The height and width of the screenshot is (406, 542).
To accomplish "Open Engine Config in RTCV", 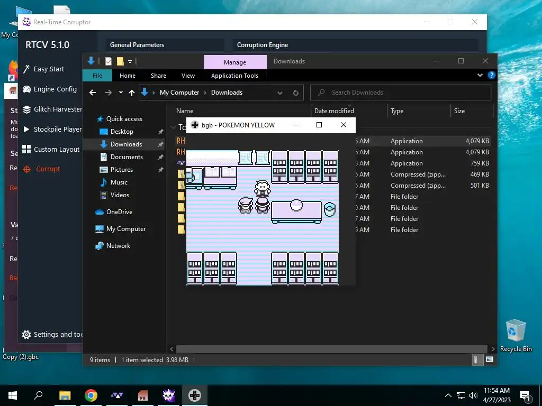I will pyautogui.click(x=50, y=89).
